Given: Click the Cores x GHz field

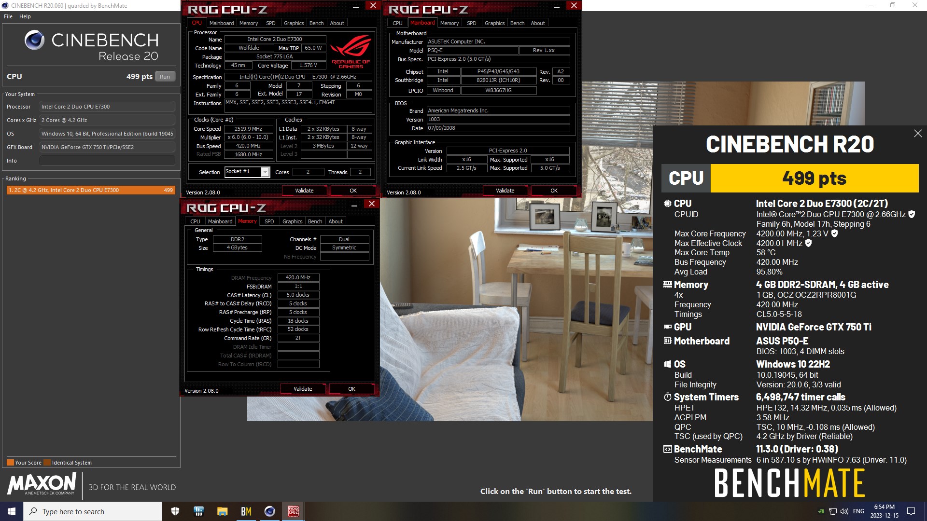Looking at the screenshot, I should (x=107, y=120).
